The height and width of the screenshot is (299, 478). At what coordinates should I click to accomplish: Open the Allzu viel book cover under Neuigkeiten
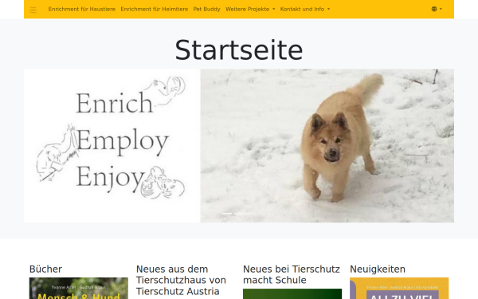tap(399, 289)
